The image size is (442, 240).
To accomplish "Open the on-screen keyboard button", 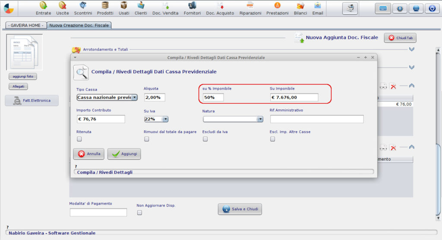I will 383,9.
